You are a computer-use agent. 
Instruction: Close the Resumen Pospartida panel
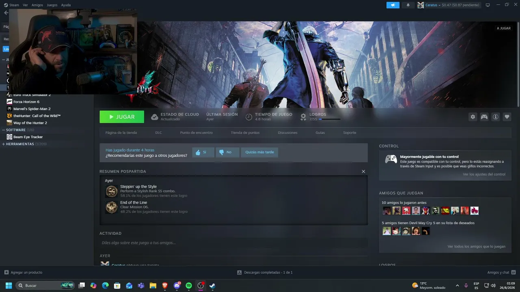pos(363,171)
